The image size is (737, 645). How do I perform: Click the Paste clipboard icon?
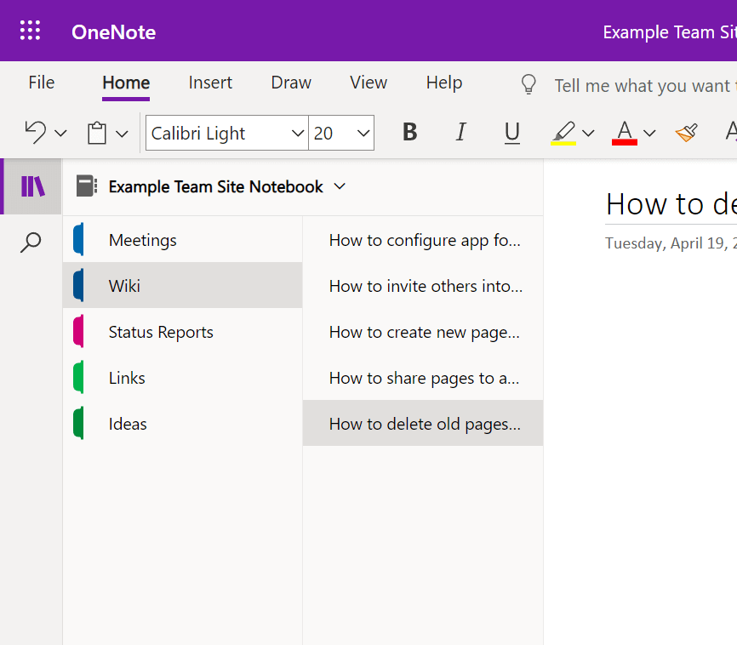97,133
